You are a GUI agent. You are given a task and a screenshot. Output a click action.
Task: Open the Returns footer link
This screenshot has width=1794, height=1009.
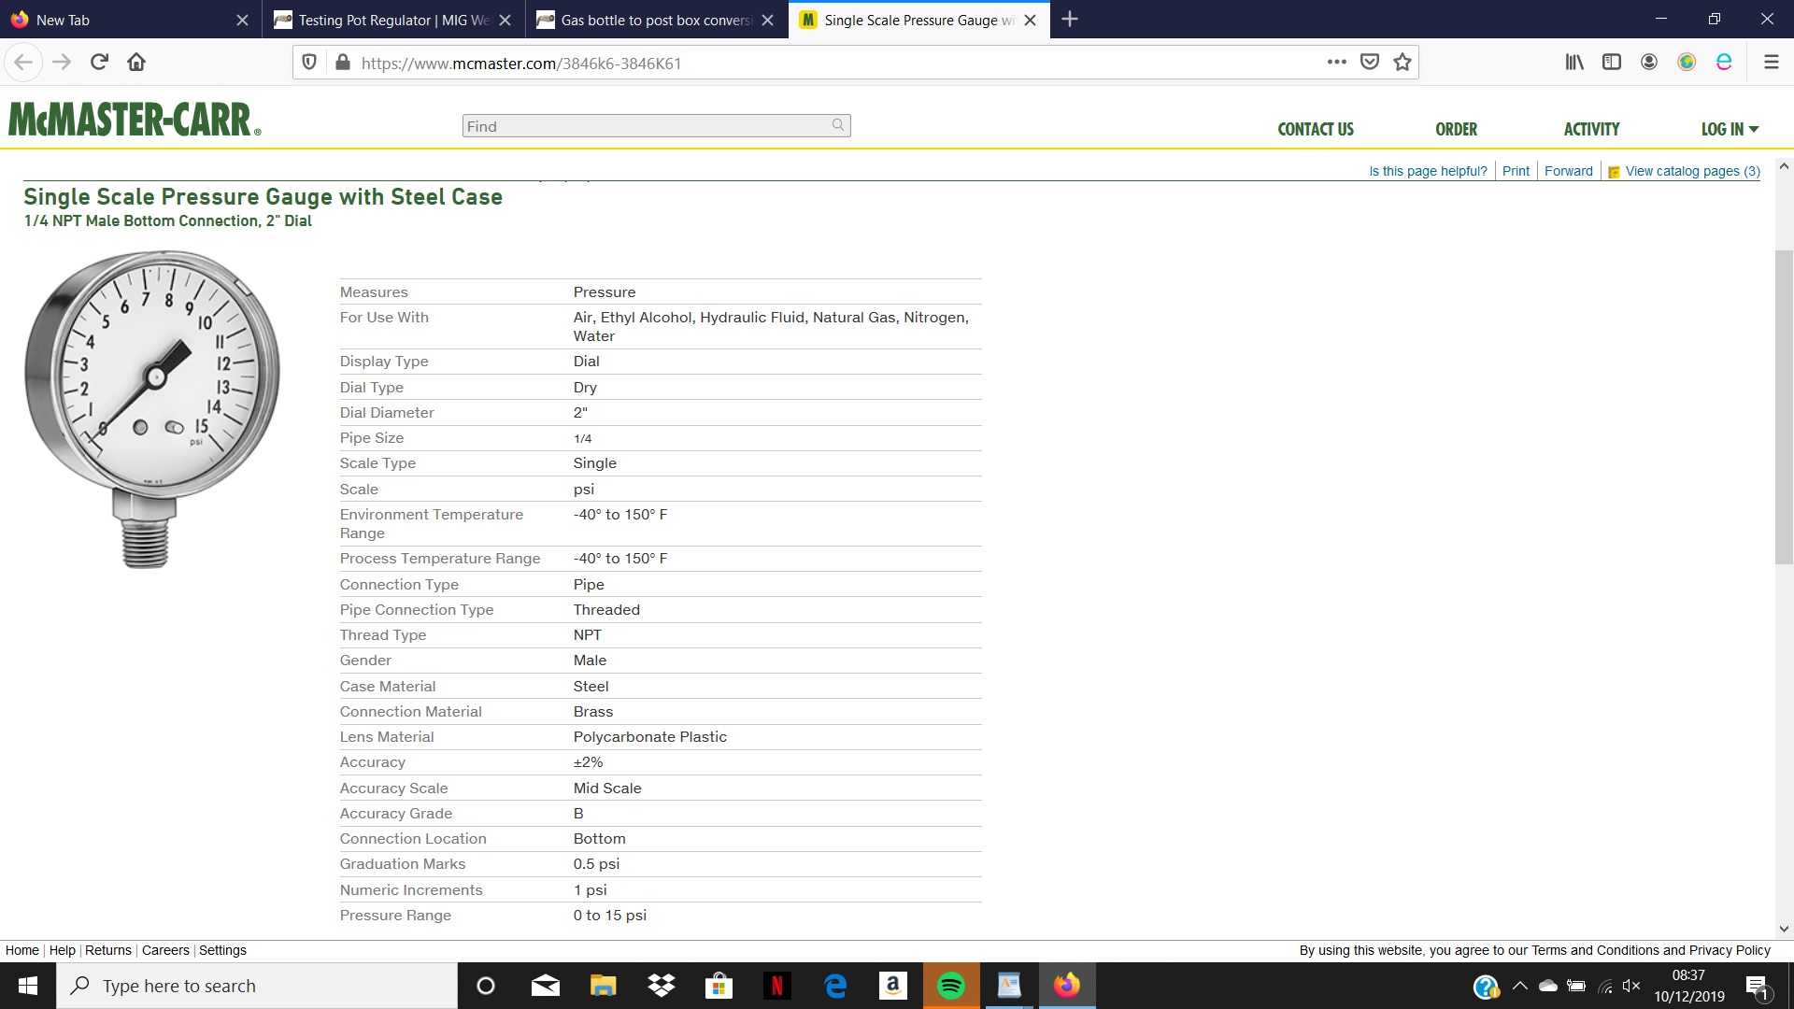click(108, 950)
